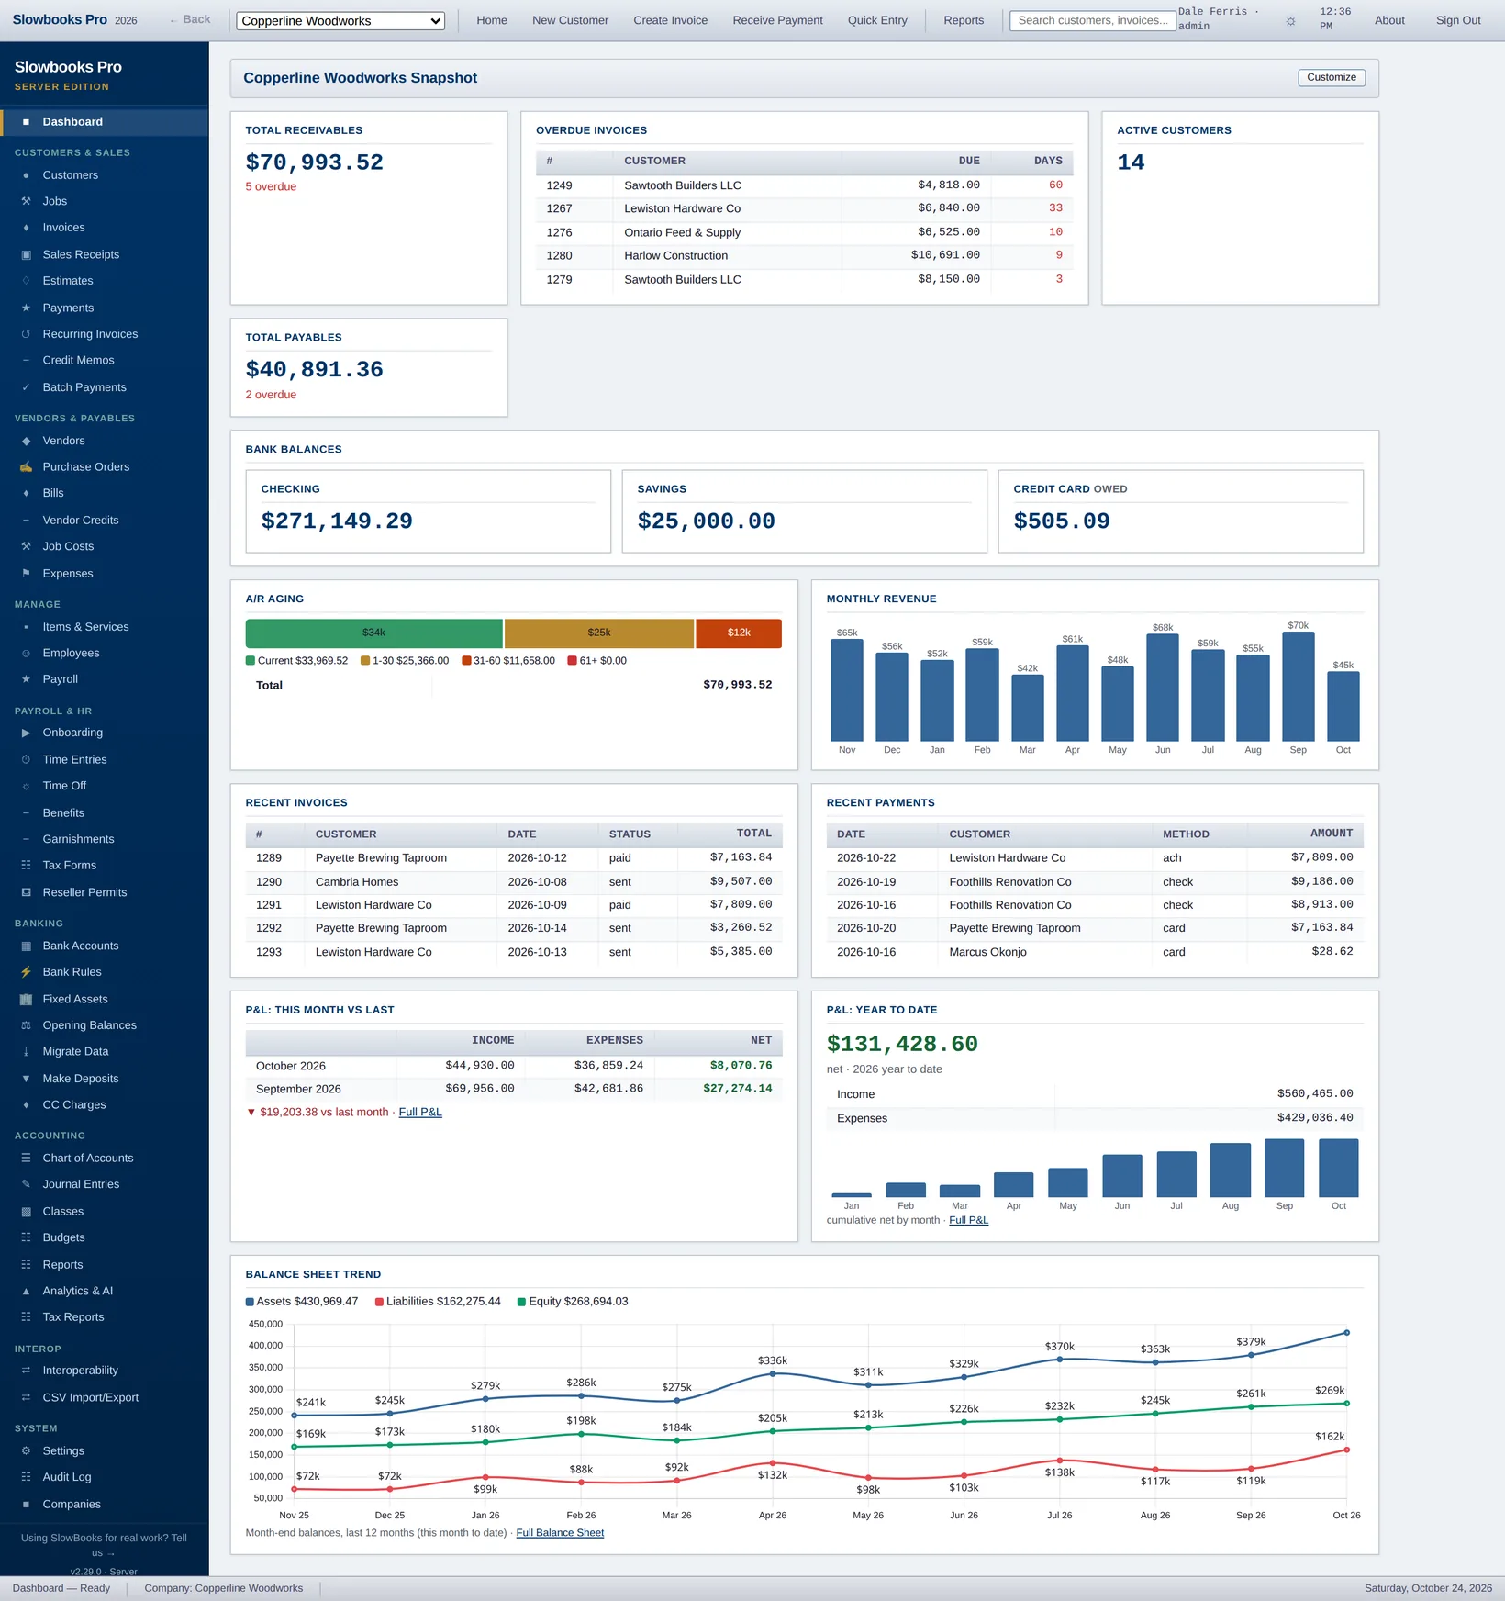Select Create Invoice in top menu
The image size is (1505, 1601).
(670, 20)
